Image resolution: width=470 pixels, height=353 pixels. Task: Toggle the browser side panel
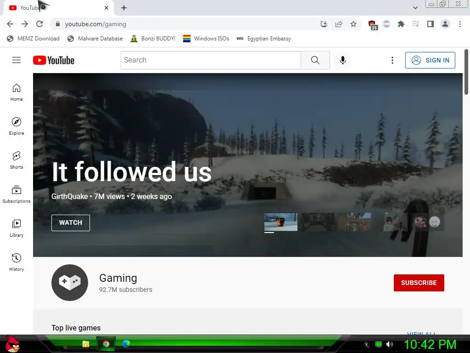[x=431, y=24]
